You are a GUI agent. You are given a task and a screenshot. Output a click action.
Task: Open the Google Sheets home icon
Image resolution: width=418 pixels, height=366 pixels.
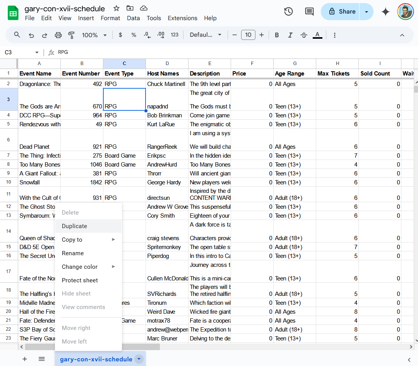point(13,13)
